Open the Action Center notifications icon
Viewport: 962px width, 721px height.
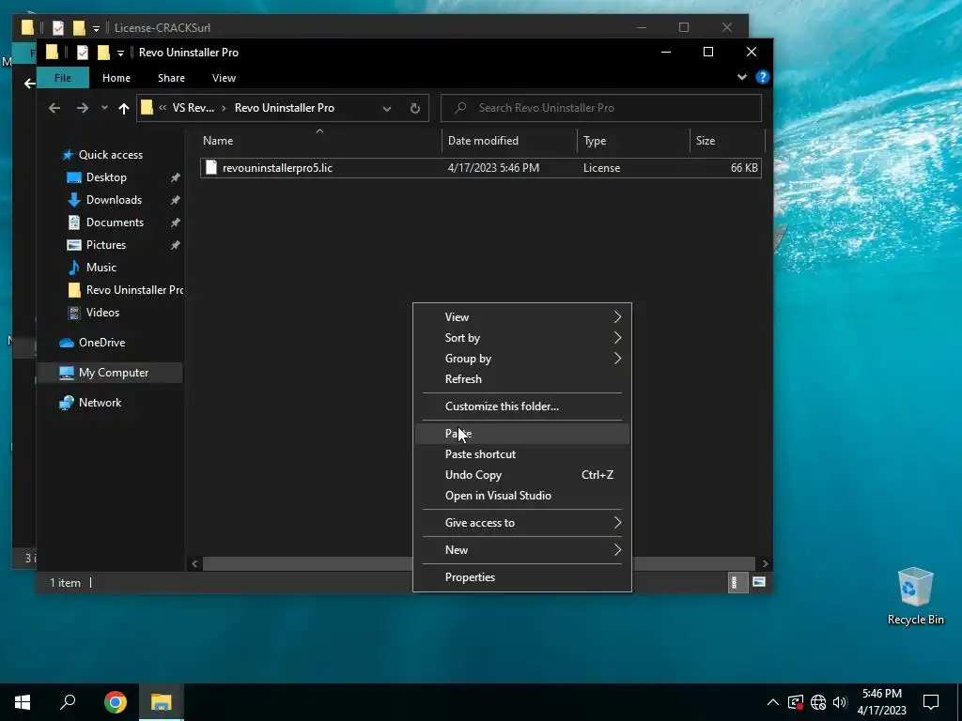pyautogui.click(x=931, y=702)
